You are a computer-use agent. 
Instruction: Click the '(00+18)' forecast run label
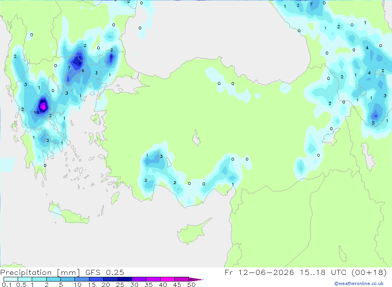pos(369,272)
